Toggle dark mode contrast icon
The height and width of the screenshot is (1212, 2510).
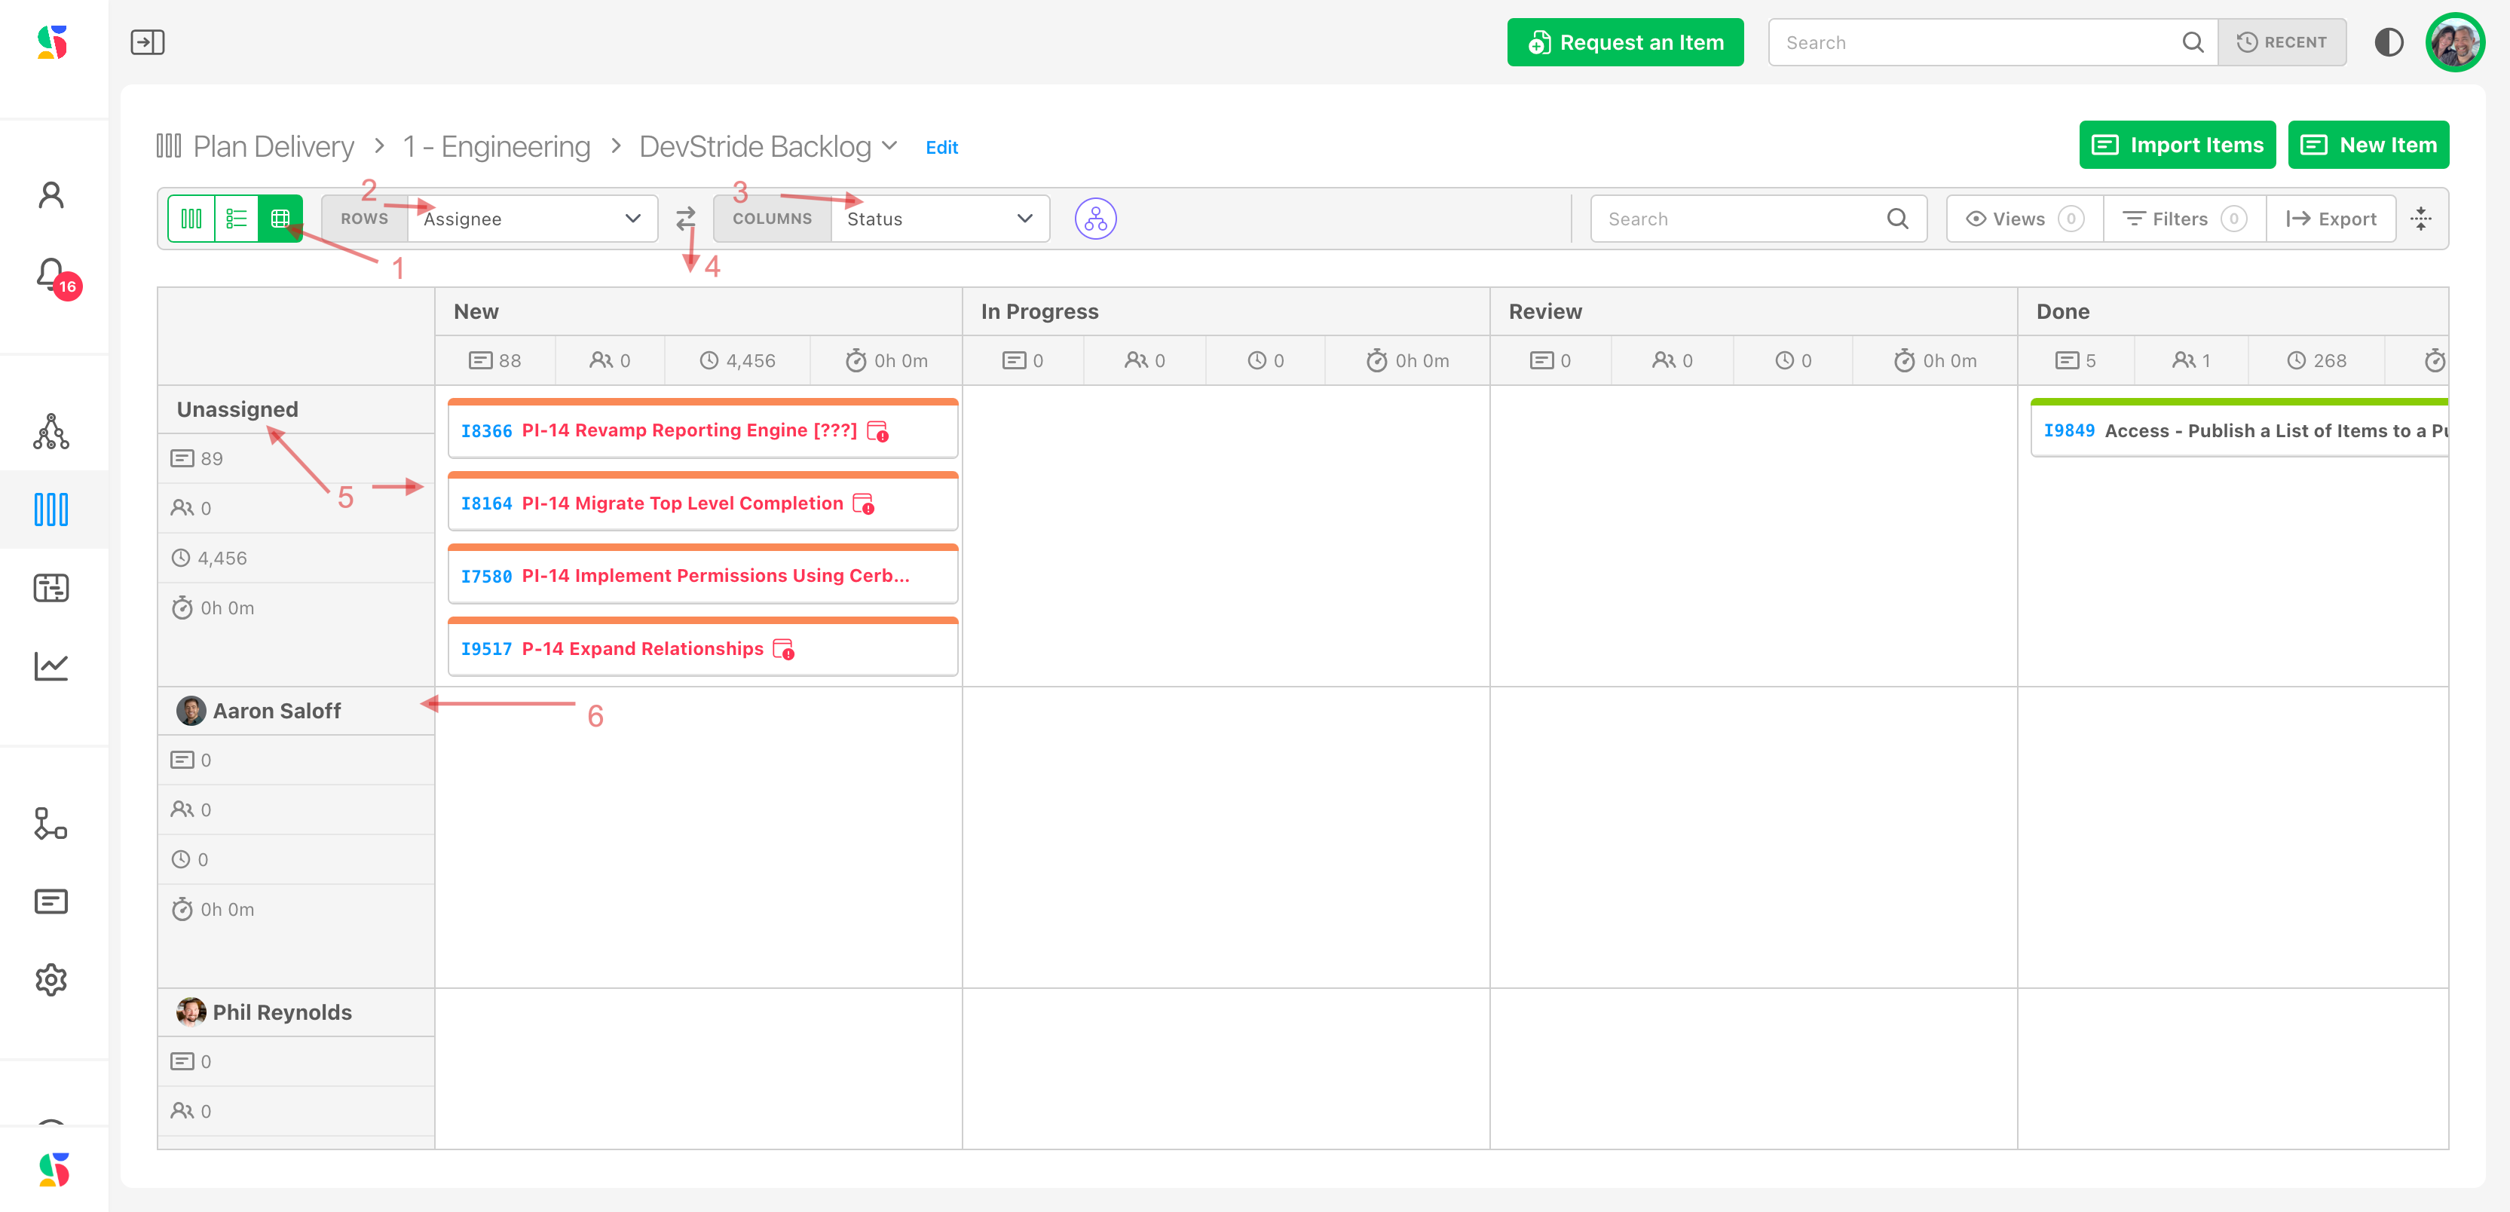click(x=2388, y=42)
